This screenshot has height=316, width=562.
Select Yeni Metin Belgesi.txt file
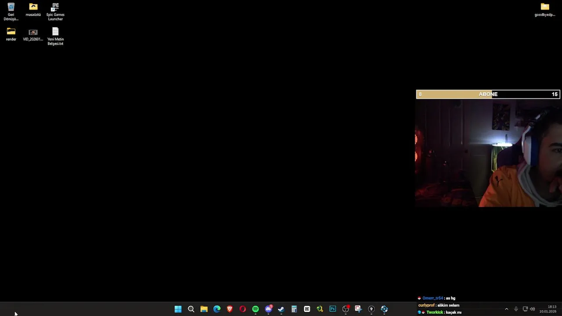(55, 36)
